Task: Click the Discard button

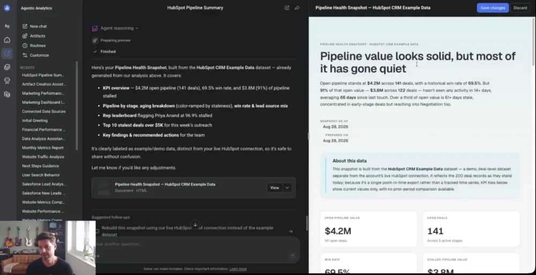Action: tap(520, 8)
